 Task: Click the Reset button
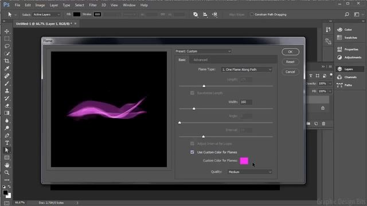[290, 62]
